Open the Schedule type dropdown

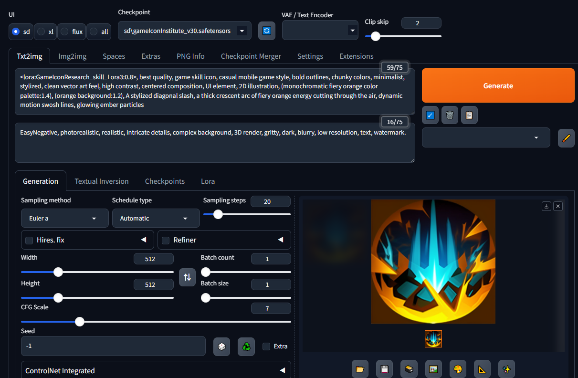pos(156,218)
